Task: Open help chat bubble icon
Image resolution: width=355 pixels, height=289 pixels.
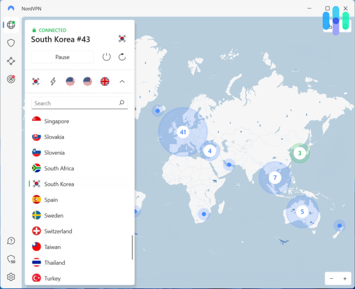Action: tap(11, 241)
